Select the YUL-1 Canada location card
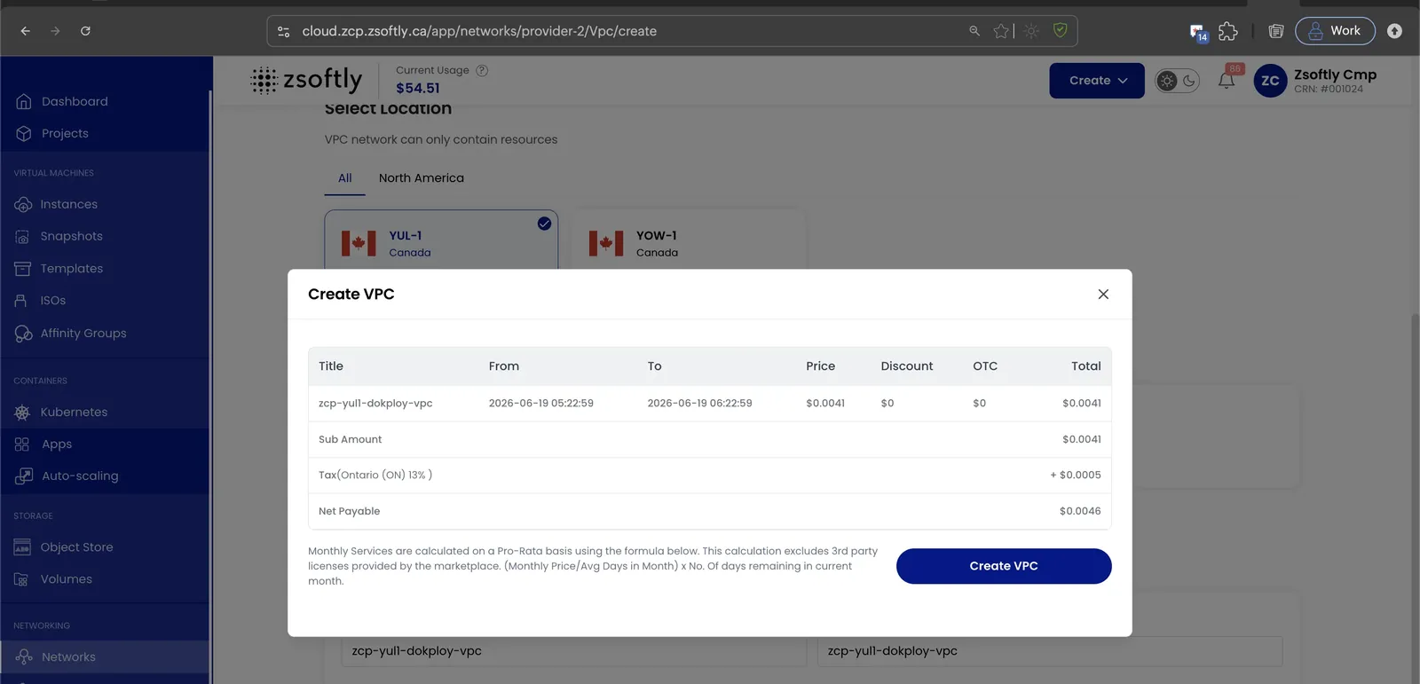Image resolution: width=1420 pixels, height=684 pixels. (441, 240)
